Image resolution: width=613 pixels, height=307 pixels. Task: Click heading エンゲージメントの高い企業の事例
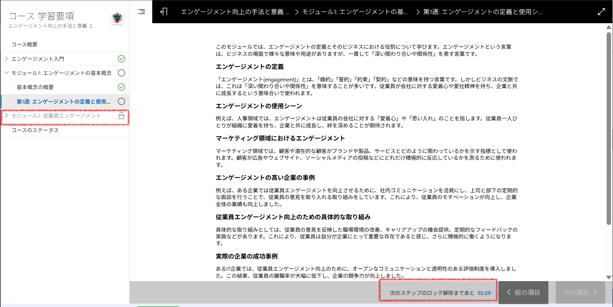pyautogui.click(x=265, y=178)
